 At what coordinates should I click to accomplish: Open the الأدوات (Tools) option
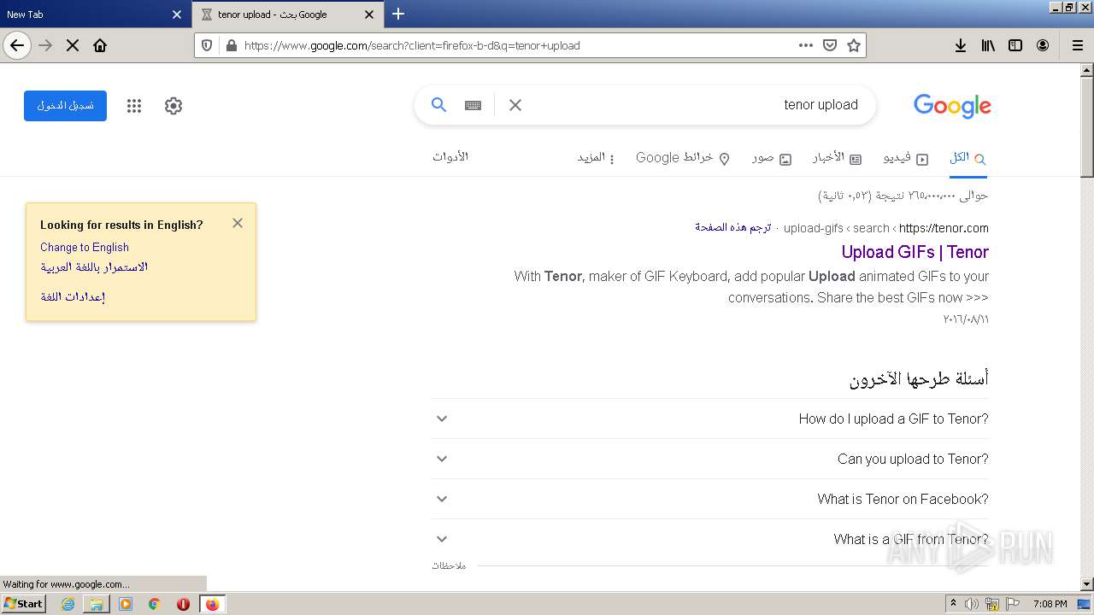[x=450, y=157]
